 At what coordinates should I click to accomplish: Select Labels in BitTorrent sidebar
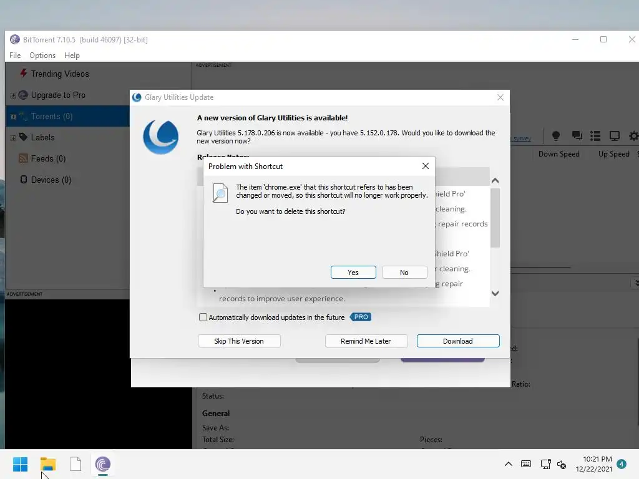coord(43,137)
